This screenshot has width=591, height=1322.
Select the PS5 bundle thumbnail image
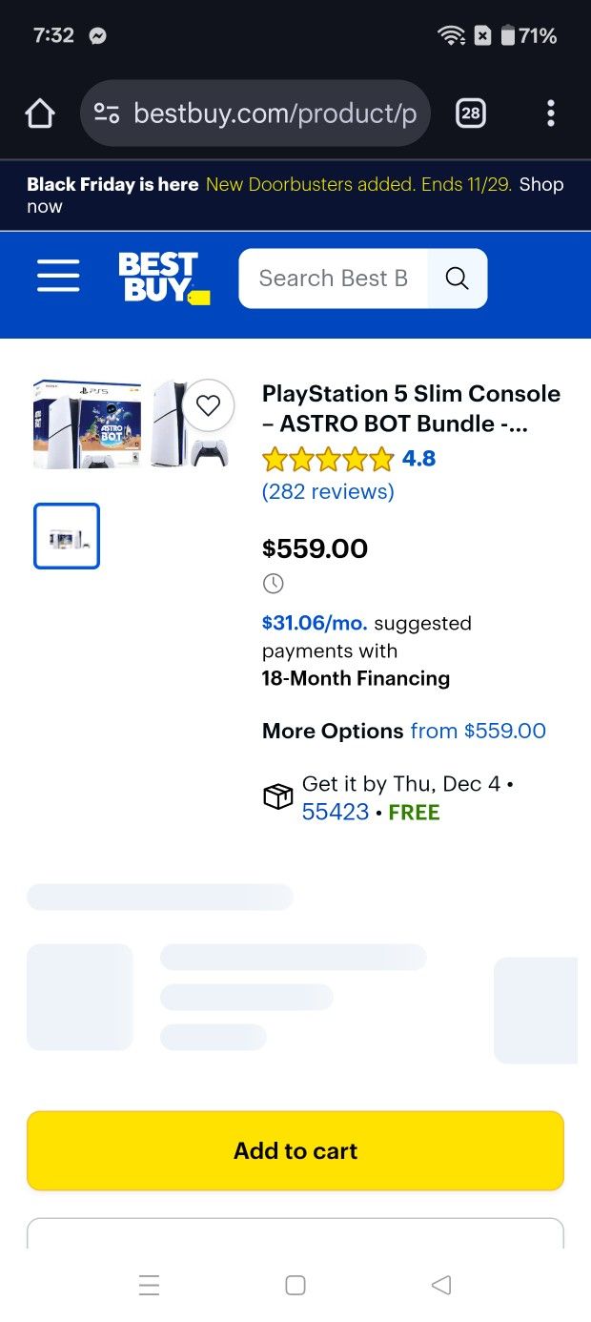coord(66,535)
